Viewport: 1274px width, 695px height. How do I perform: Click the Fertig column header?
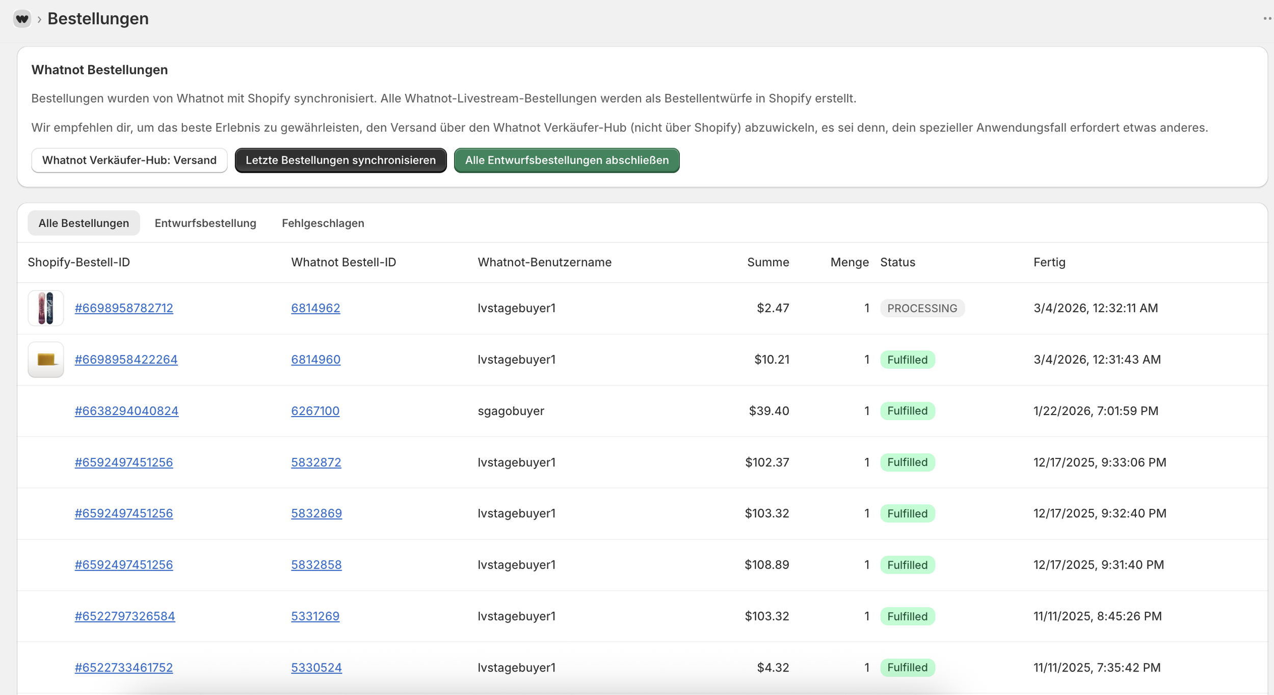coord(1049,262)
